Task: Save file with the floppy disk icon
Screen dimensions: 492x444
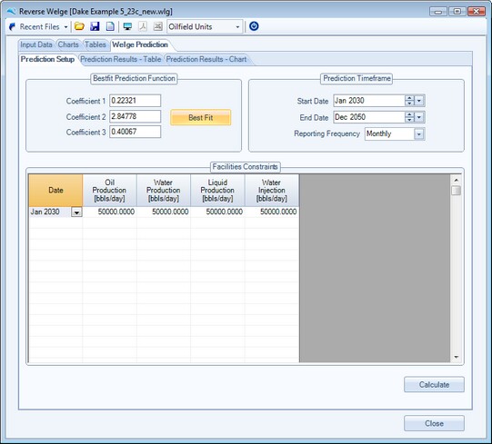Action: coord(95,26)
